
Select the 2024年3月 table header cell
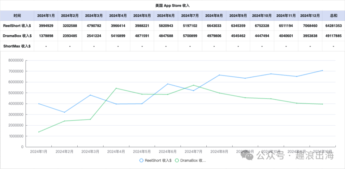point(94,16)
